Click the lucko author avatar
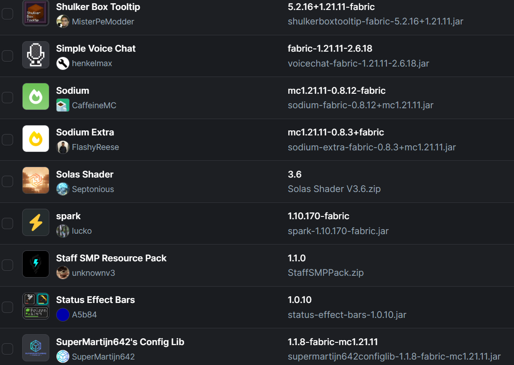Image resolution: width=514 pixels, height=365 pixels. (62, 231)
